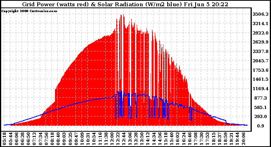Click the 12:22 time label
Viewport: 271px width, 147px height.
click(117, 139)
